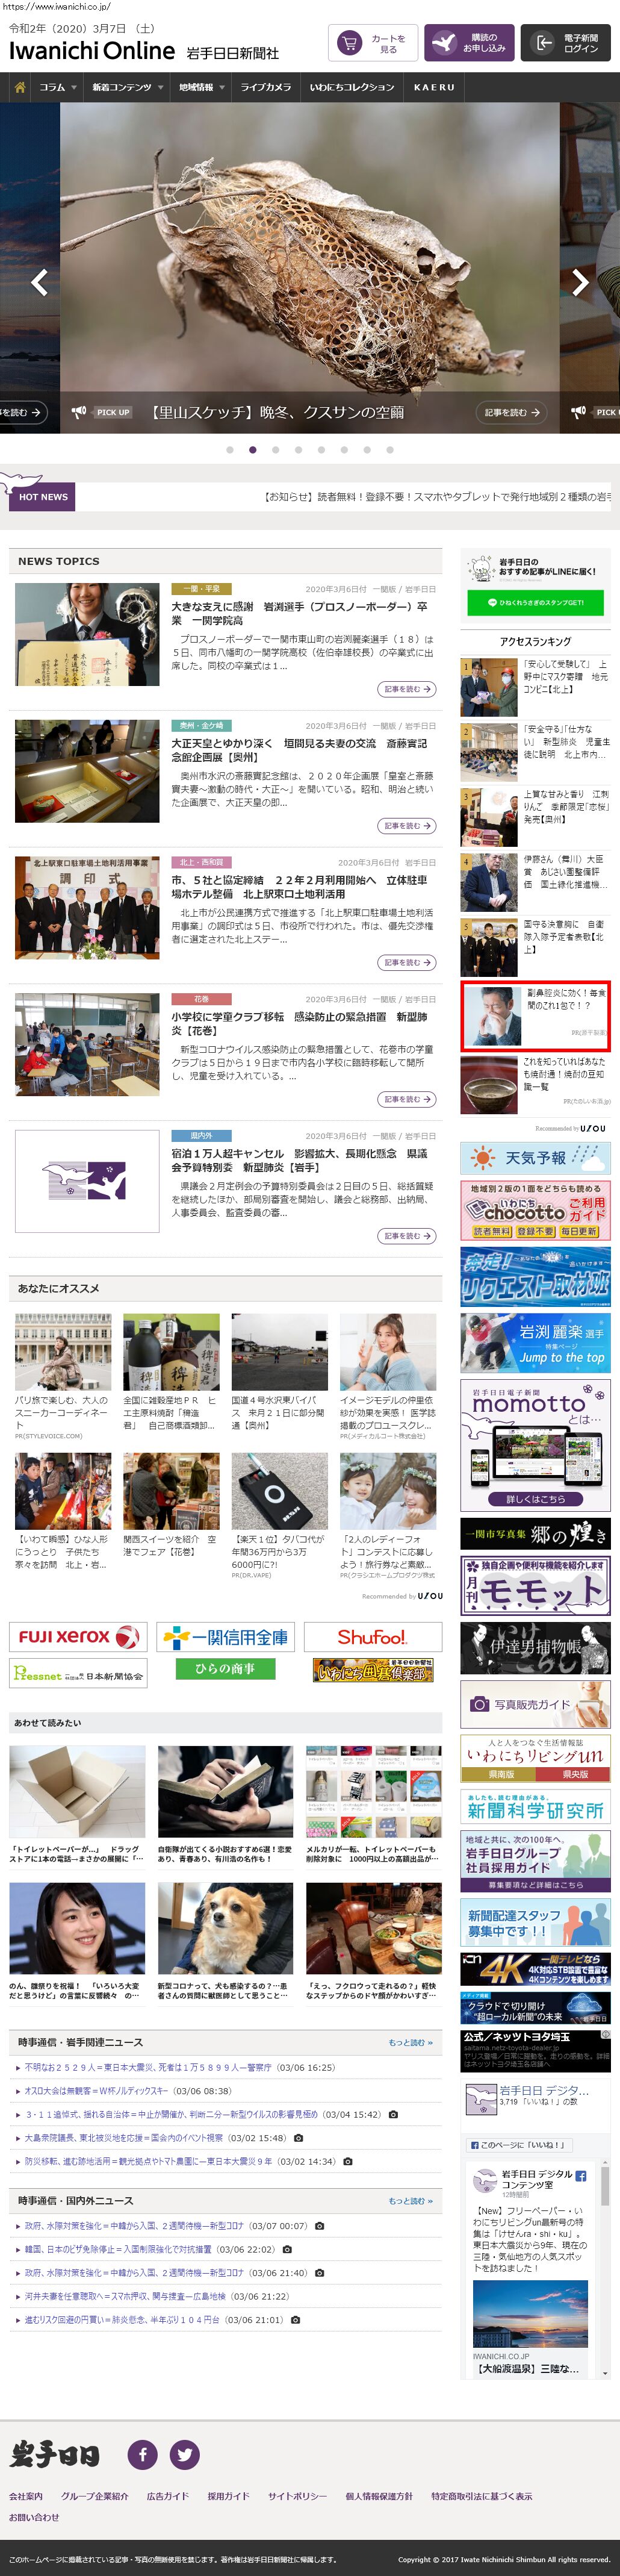Screen dimensions: 620x2576
Task: Go to previous slide with left arrow
Action: tap(39, 283)
